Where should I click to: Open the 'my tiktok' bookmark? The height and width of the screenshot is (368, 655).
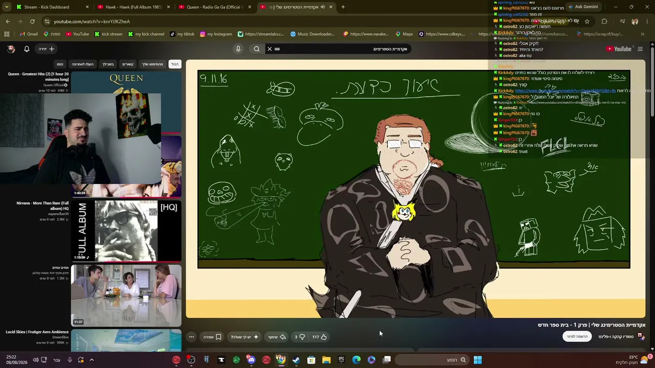coord(182,34)
